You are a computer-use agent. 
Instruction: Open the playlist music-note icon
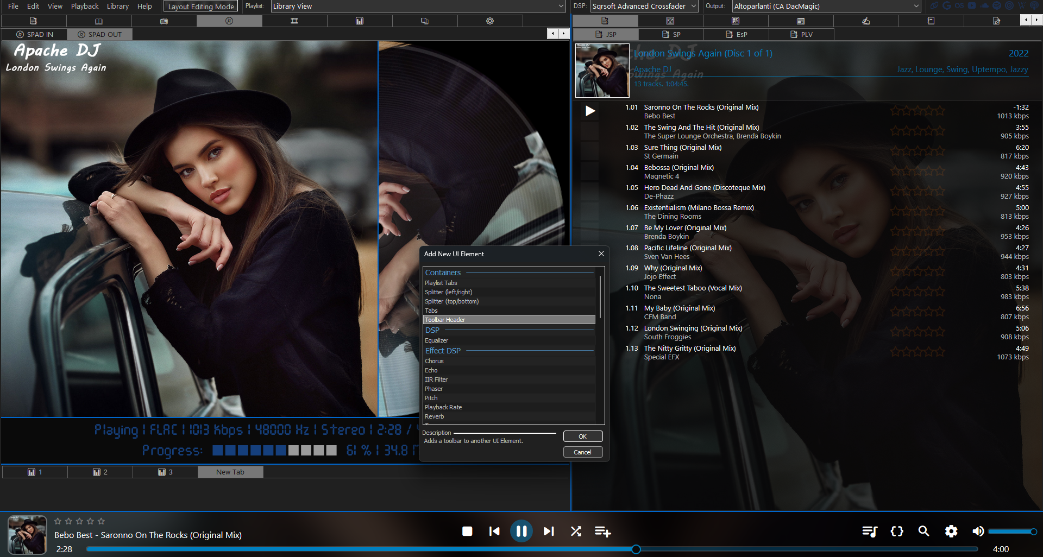[870, 531]
